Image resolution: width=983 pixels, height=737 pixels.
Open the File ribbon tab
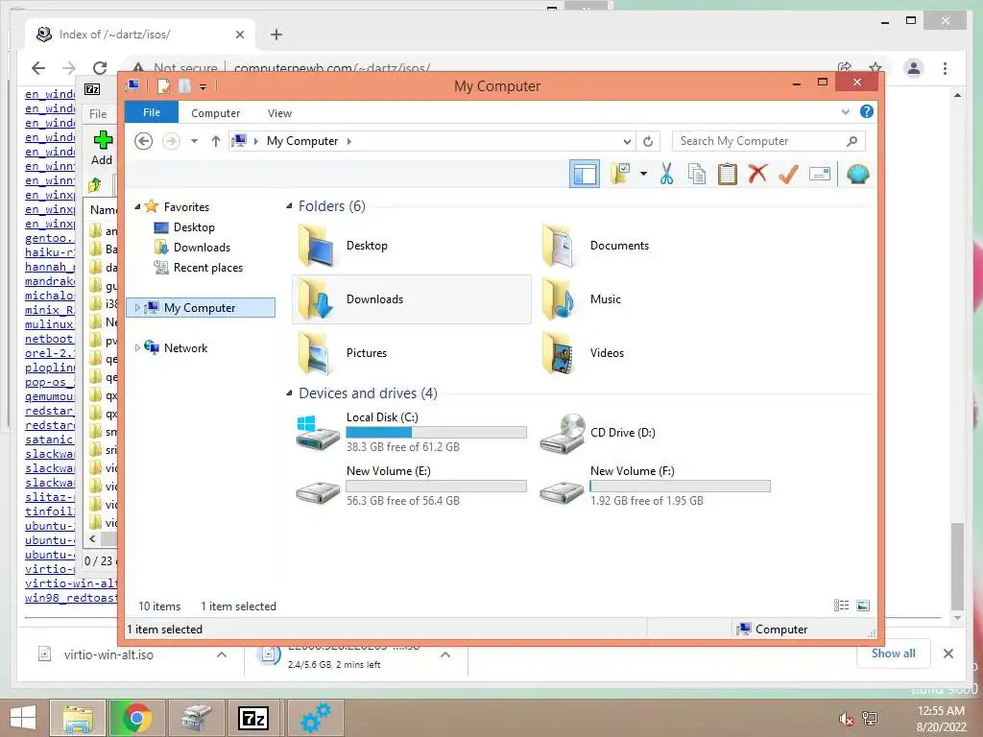pyautogui.click(x=152, y=113)
